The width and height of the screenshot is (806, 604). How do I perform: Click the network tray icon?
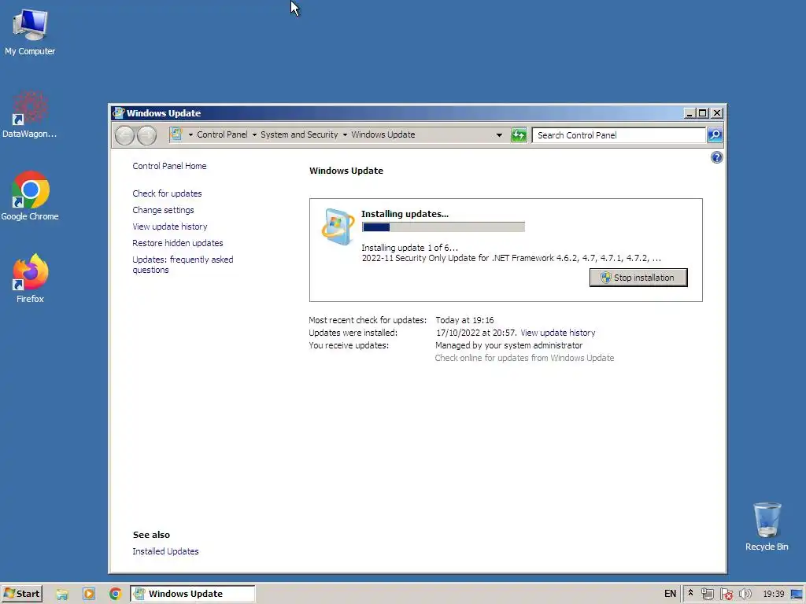tap(708, 594)
